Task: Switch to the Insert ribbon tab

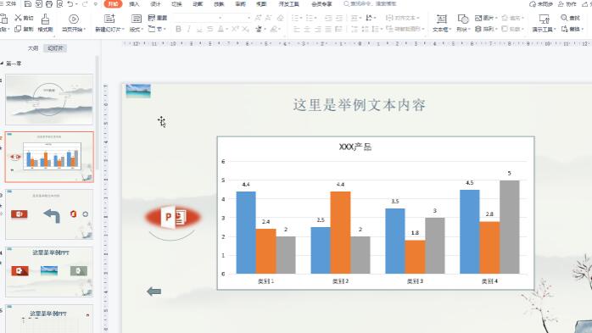Action: click(134, 3)
